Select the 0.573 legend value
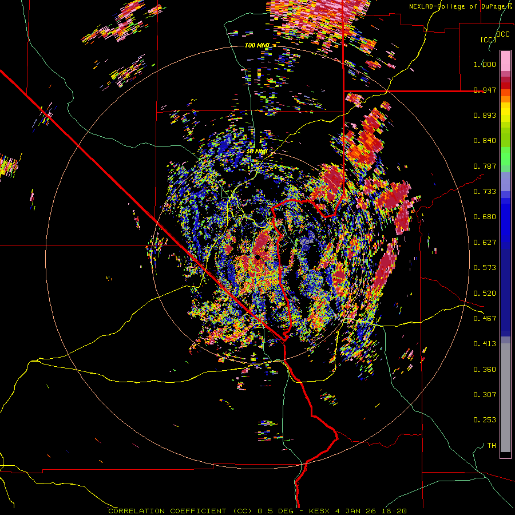 485,268
